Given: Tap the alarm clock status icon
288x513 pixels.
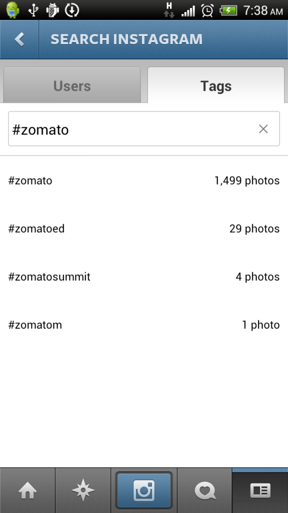Looking at the screenshot, I should click(x=207, y=11).
